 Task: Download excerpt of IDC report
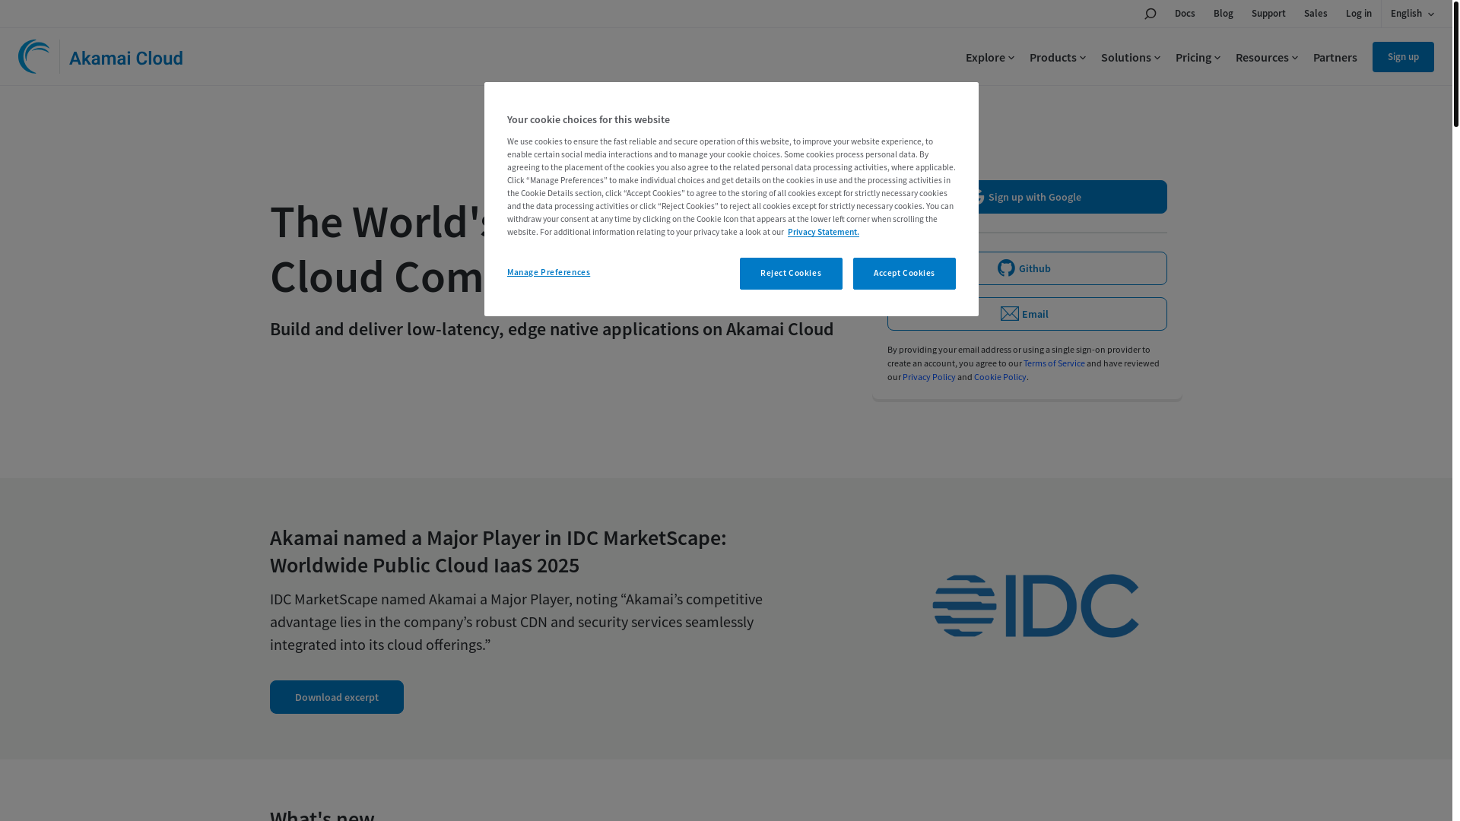[x=337, y=697]
